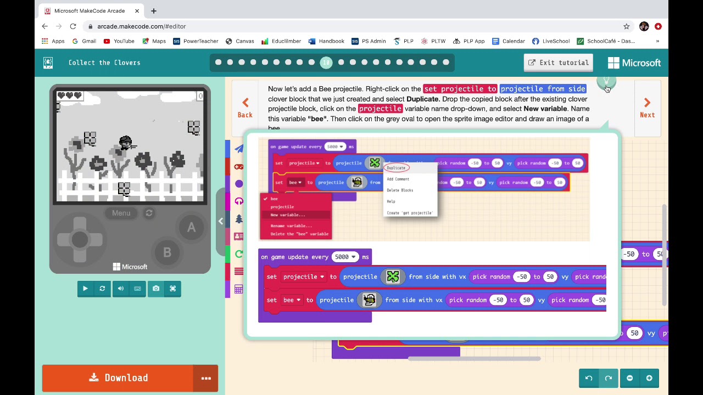This screenshot has height=395, width=703.
Task: Download the game to a device
Action: (118, 378)
